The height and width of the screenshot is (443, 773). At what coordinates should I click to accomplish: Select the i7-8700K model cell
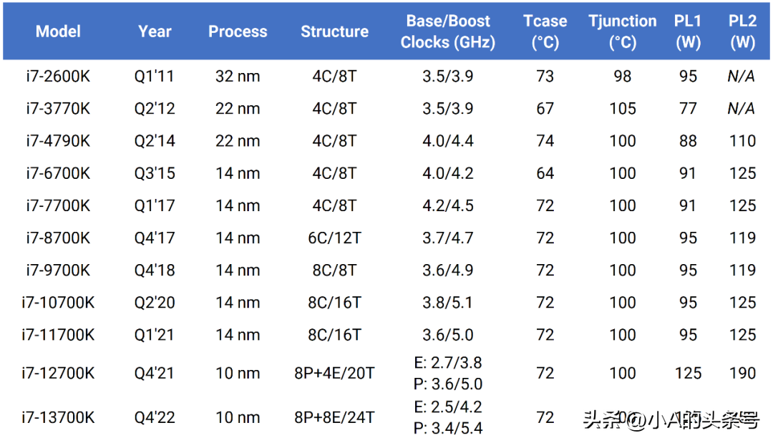(x=58, y=238)
